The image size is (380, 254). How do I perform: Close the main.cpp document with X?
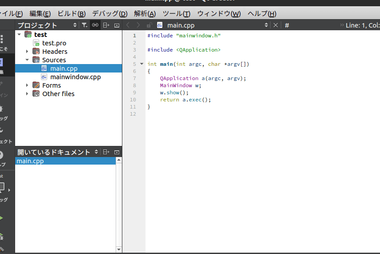pyautogui.click(x=275, y=25)
